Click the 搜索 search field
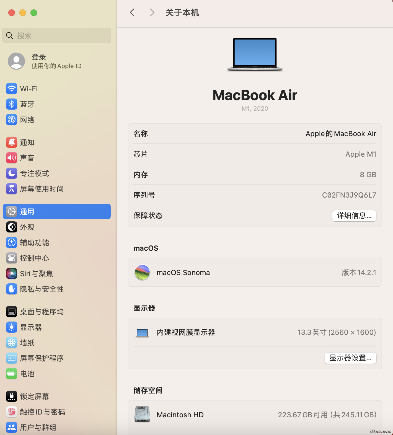The image size is (393, 435). 57,36
